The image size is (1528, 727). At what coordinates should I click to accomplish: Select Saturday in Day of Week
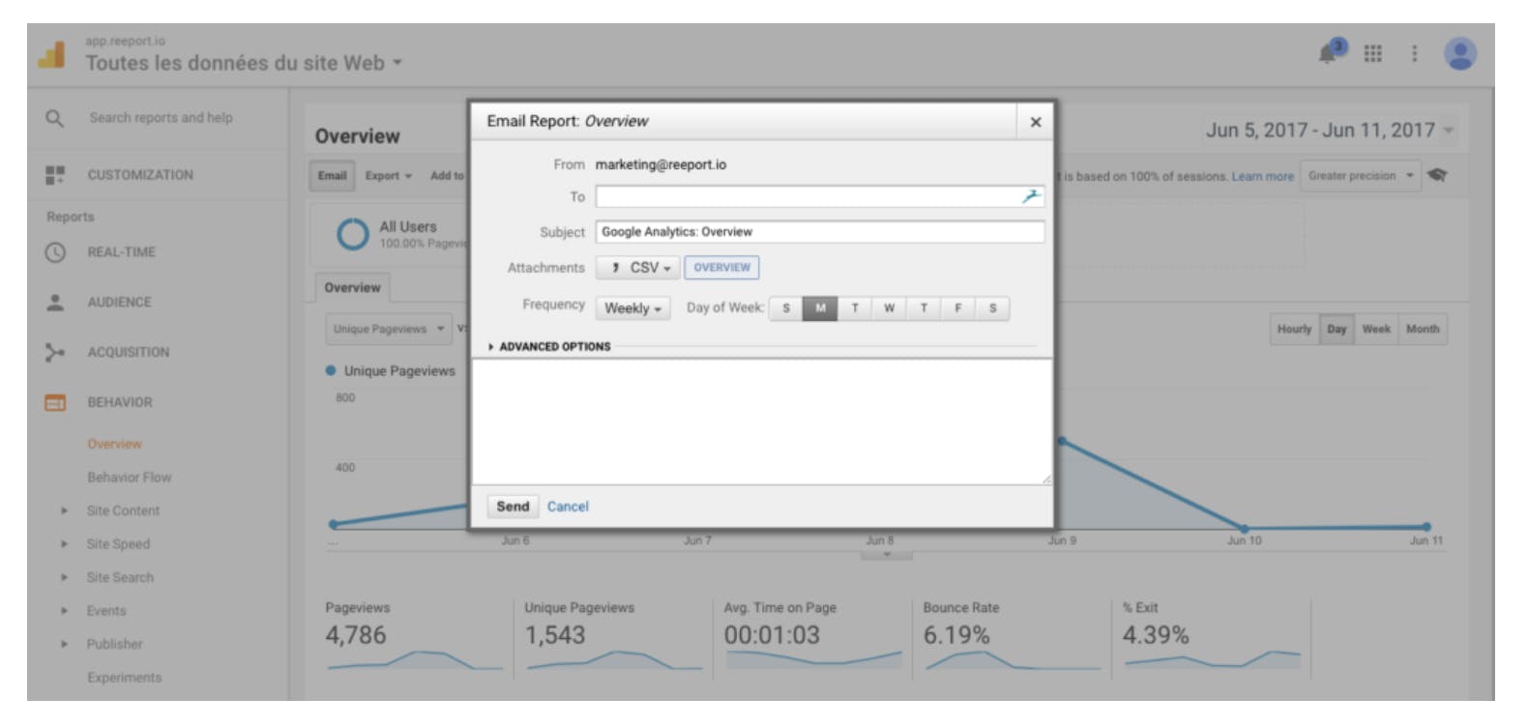(992, 308)
